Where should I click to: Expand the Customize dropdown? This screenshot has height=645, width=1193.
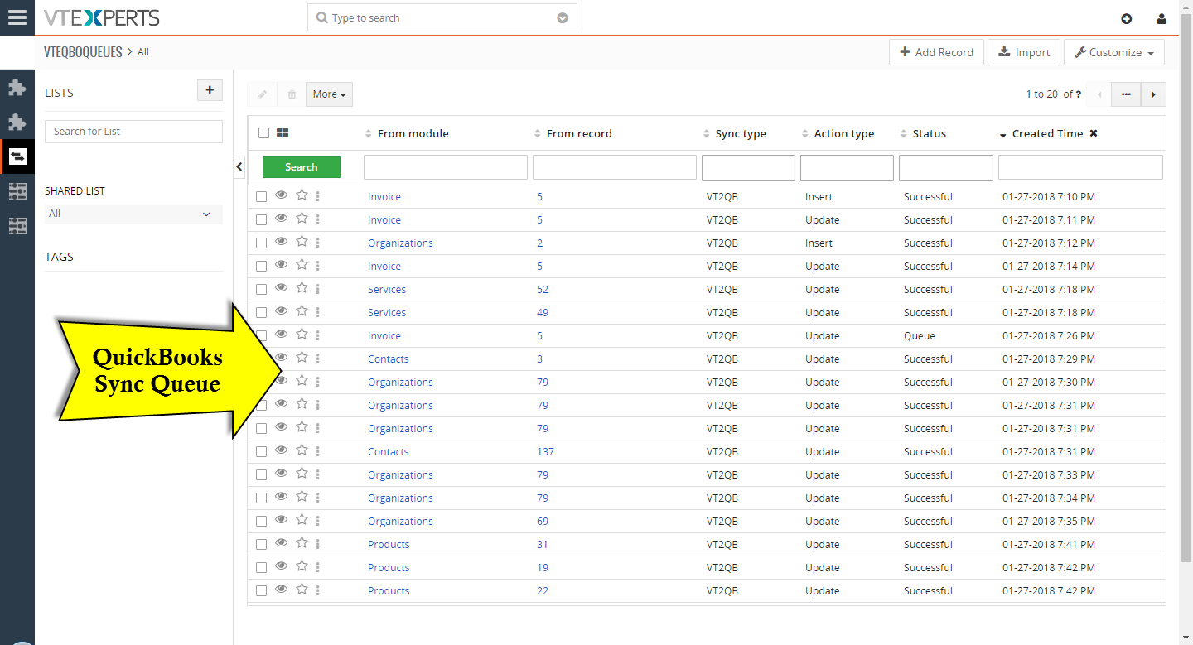click(x=1113, y=52)
